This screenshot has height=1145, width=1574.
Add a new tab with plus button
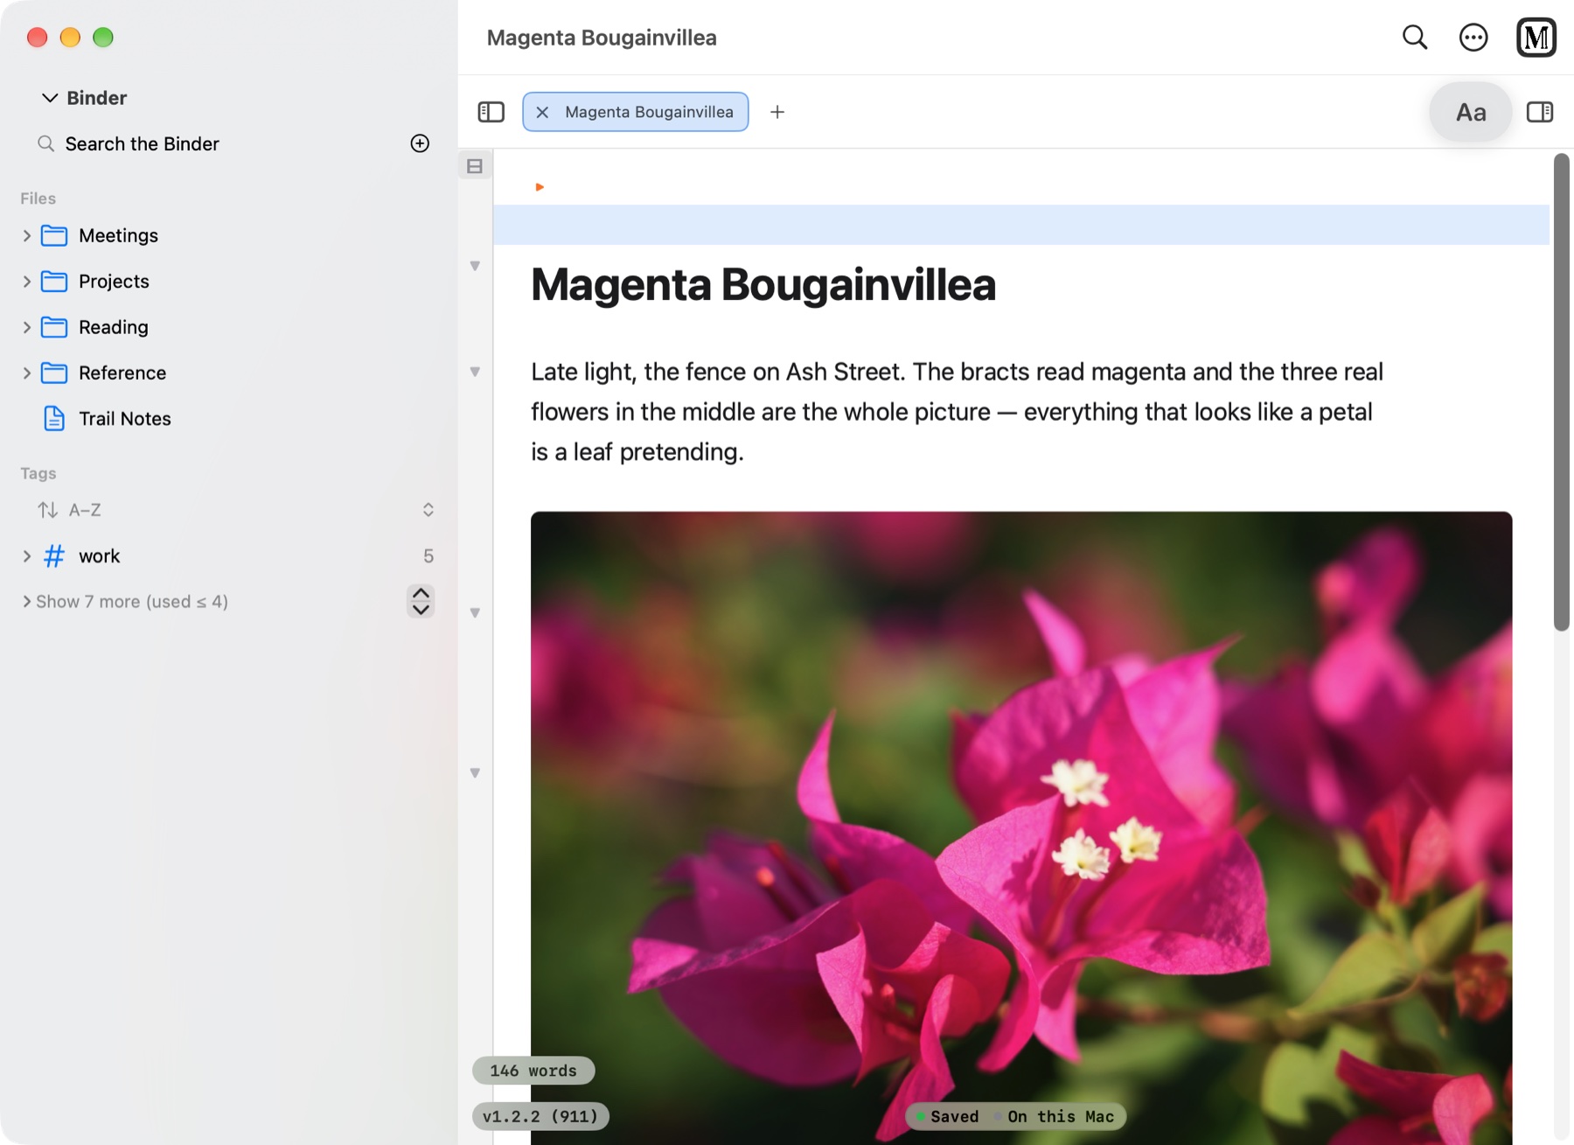point(777,112)
